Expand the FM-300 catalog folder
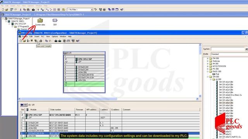248x139 pixels. (x=208, y=58)
